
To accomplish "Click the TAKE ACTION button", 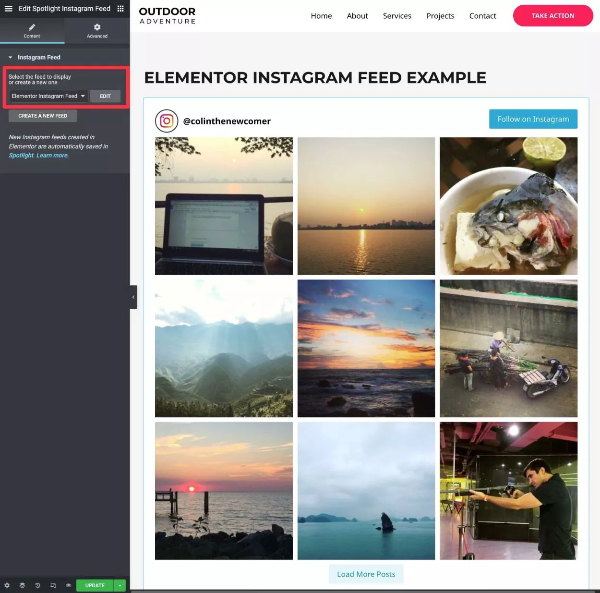I will 553,16.
